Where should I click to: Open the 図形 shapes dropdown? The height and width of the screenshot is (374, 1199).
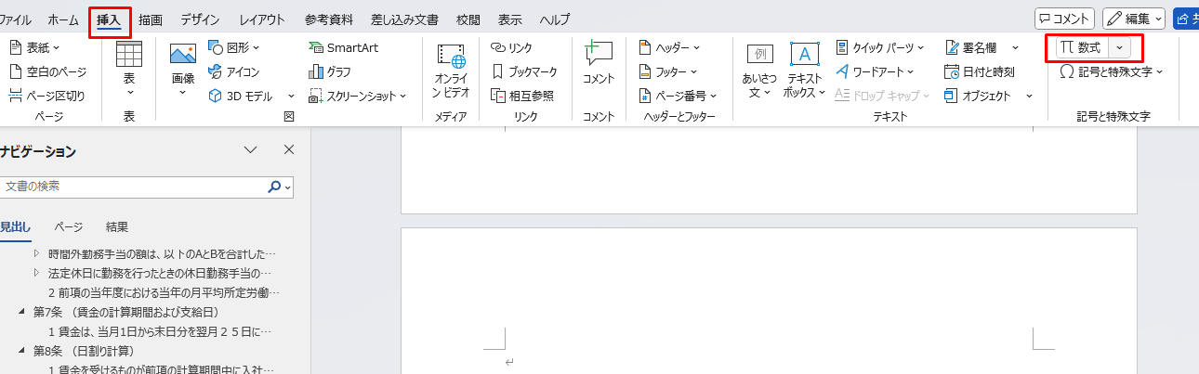[234, 47]
